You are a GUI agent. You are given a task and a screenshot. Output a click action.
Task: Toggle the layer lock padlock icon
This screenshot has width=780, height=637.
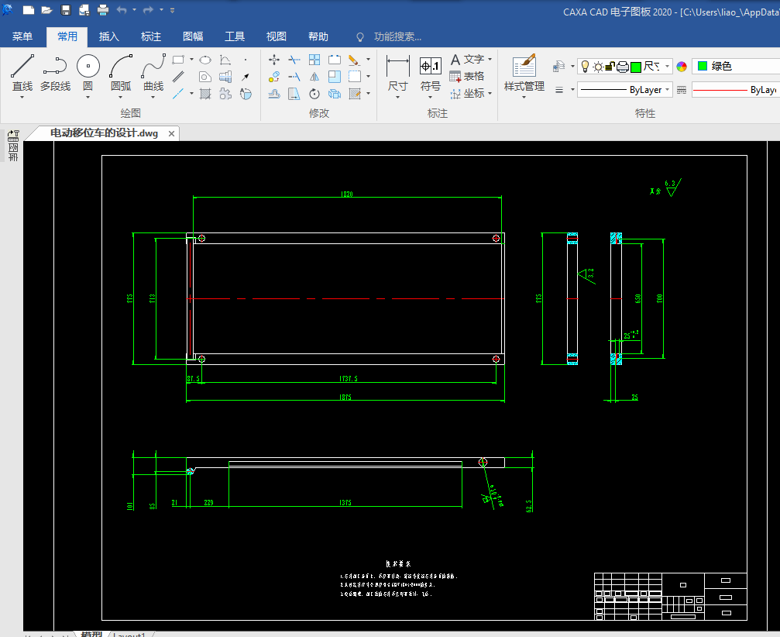[x=610, y=67]
